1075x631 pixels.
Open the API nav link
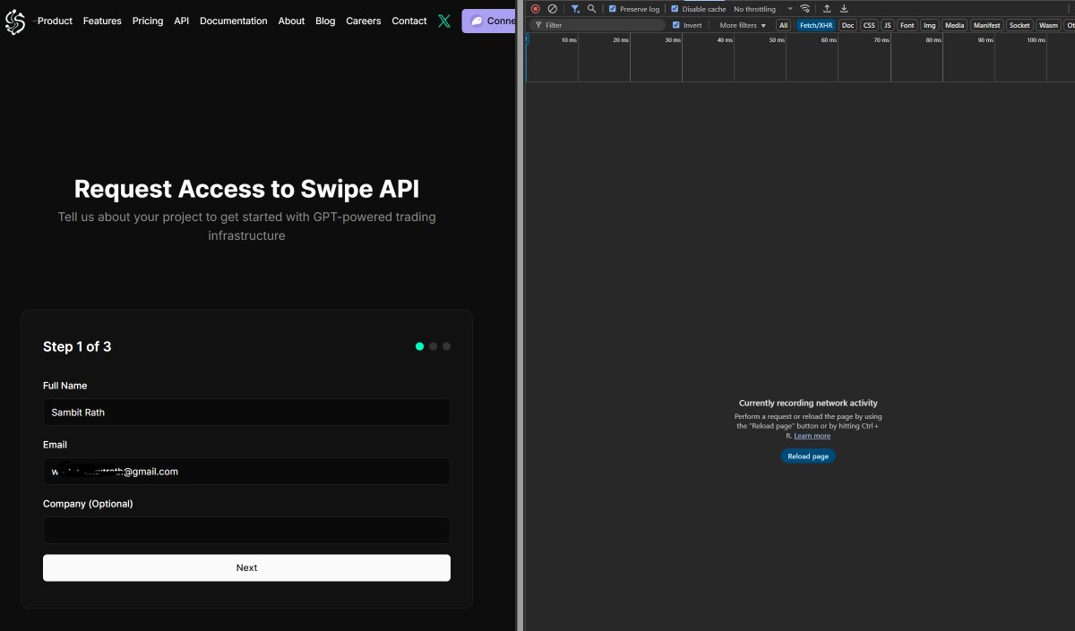(182, 21)
